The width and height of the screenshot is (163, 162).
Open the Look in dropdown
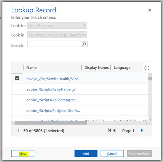pos(57,35)
